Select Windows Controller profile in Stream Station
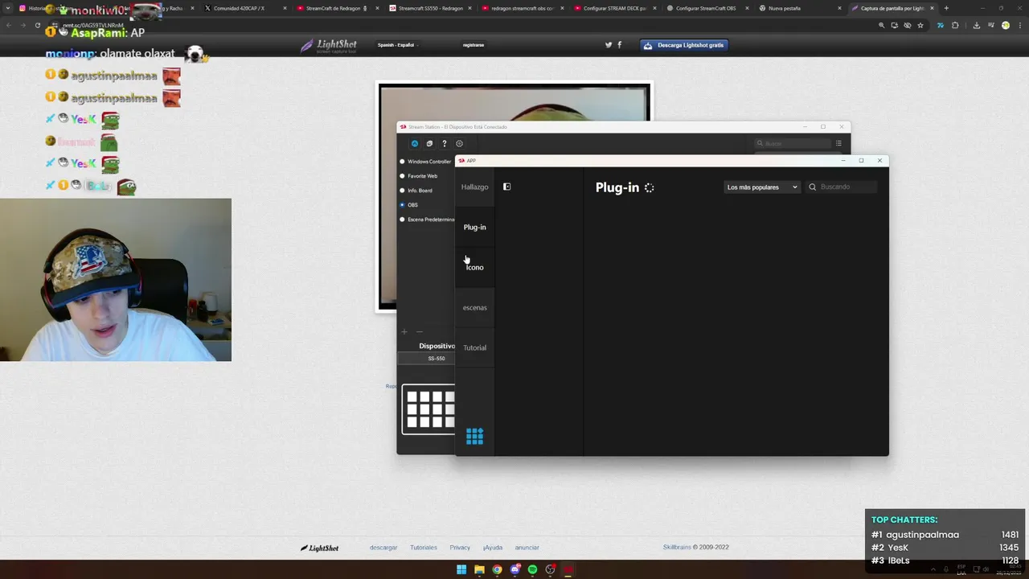Viewport: 1029px width, 579px height. [426, 162]
